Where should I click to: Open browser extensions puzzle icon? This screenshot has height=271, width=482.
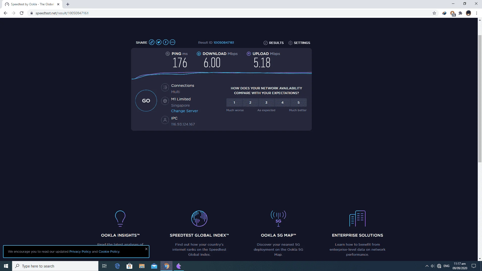point(460,13)
